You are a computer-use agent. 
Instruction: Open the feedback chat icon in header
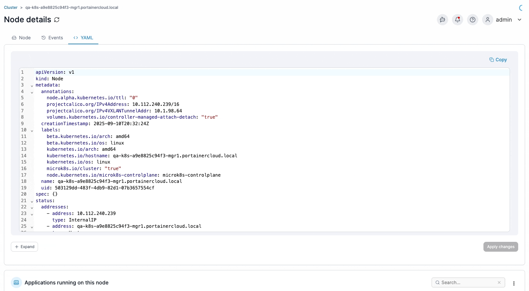tap(442, 20)
